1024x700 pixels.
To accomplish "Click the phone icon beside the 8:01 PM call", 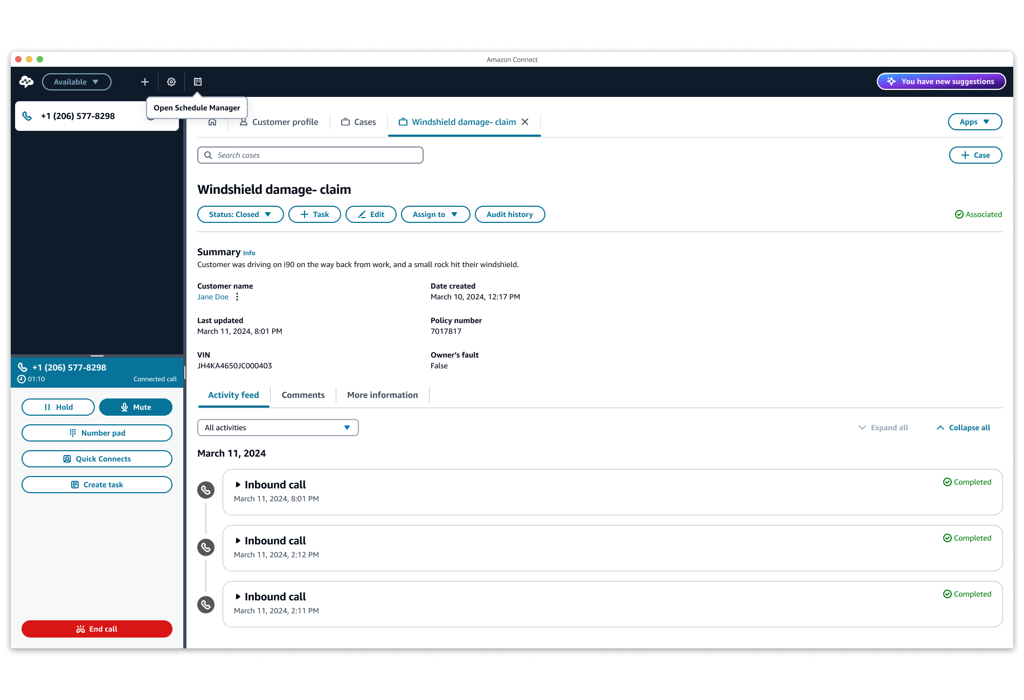I will tap(205, 490).
